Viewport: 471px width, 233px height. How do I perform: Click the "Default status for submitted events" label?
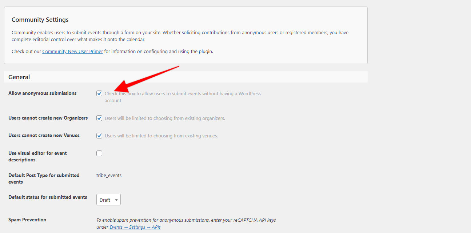pos(48,197)
